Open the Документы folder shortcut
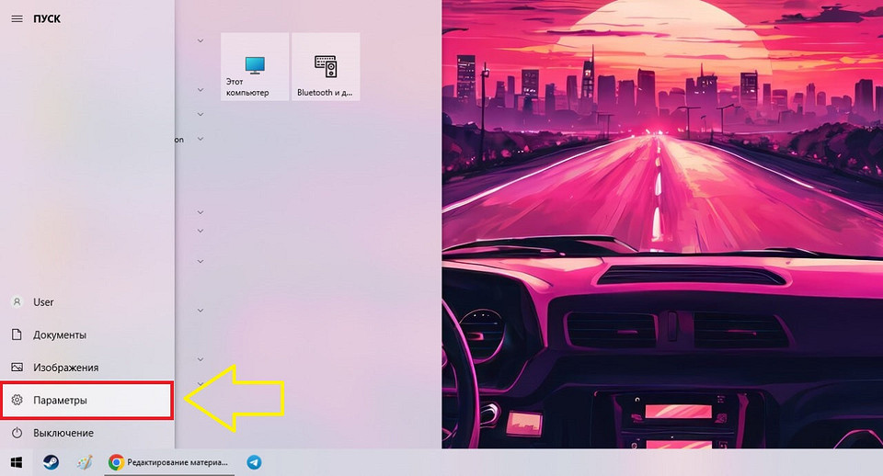The height and width of the screenshot is (476, 883). (59, 335)
